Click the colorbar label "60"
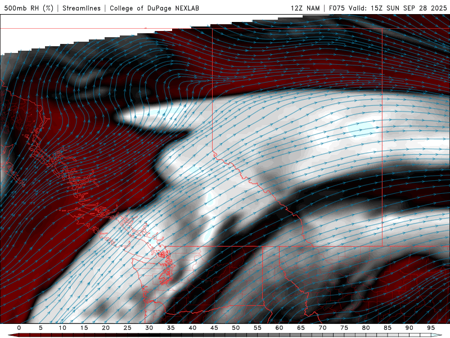This screenshot has height=338, width=450. point(279,328)
